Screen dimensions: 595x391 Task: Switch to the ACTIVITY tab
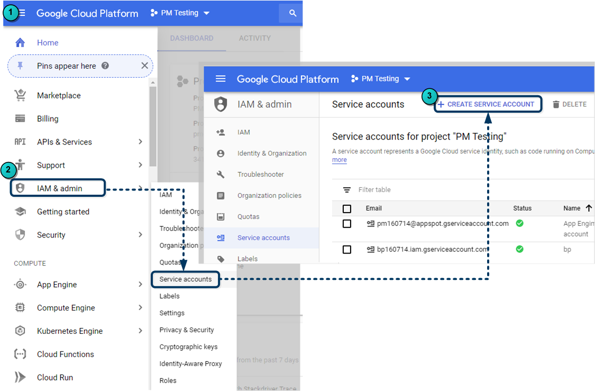click(254, 38)
